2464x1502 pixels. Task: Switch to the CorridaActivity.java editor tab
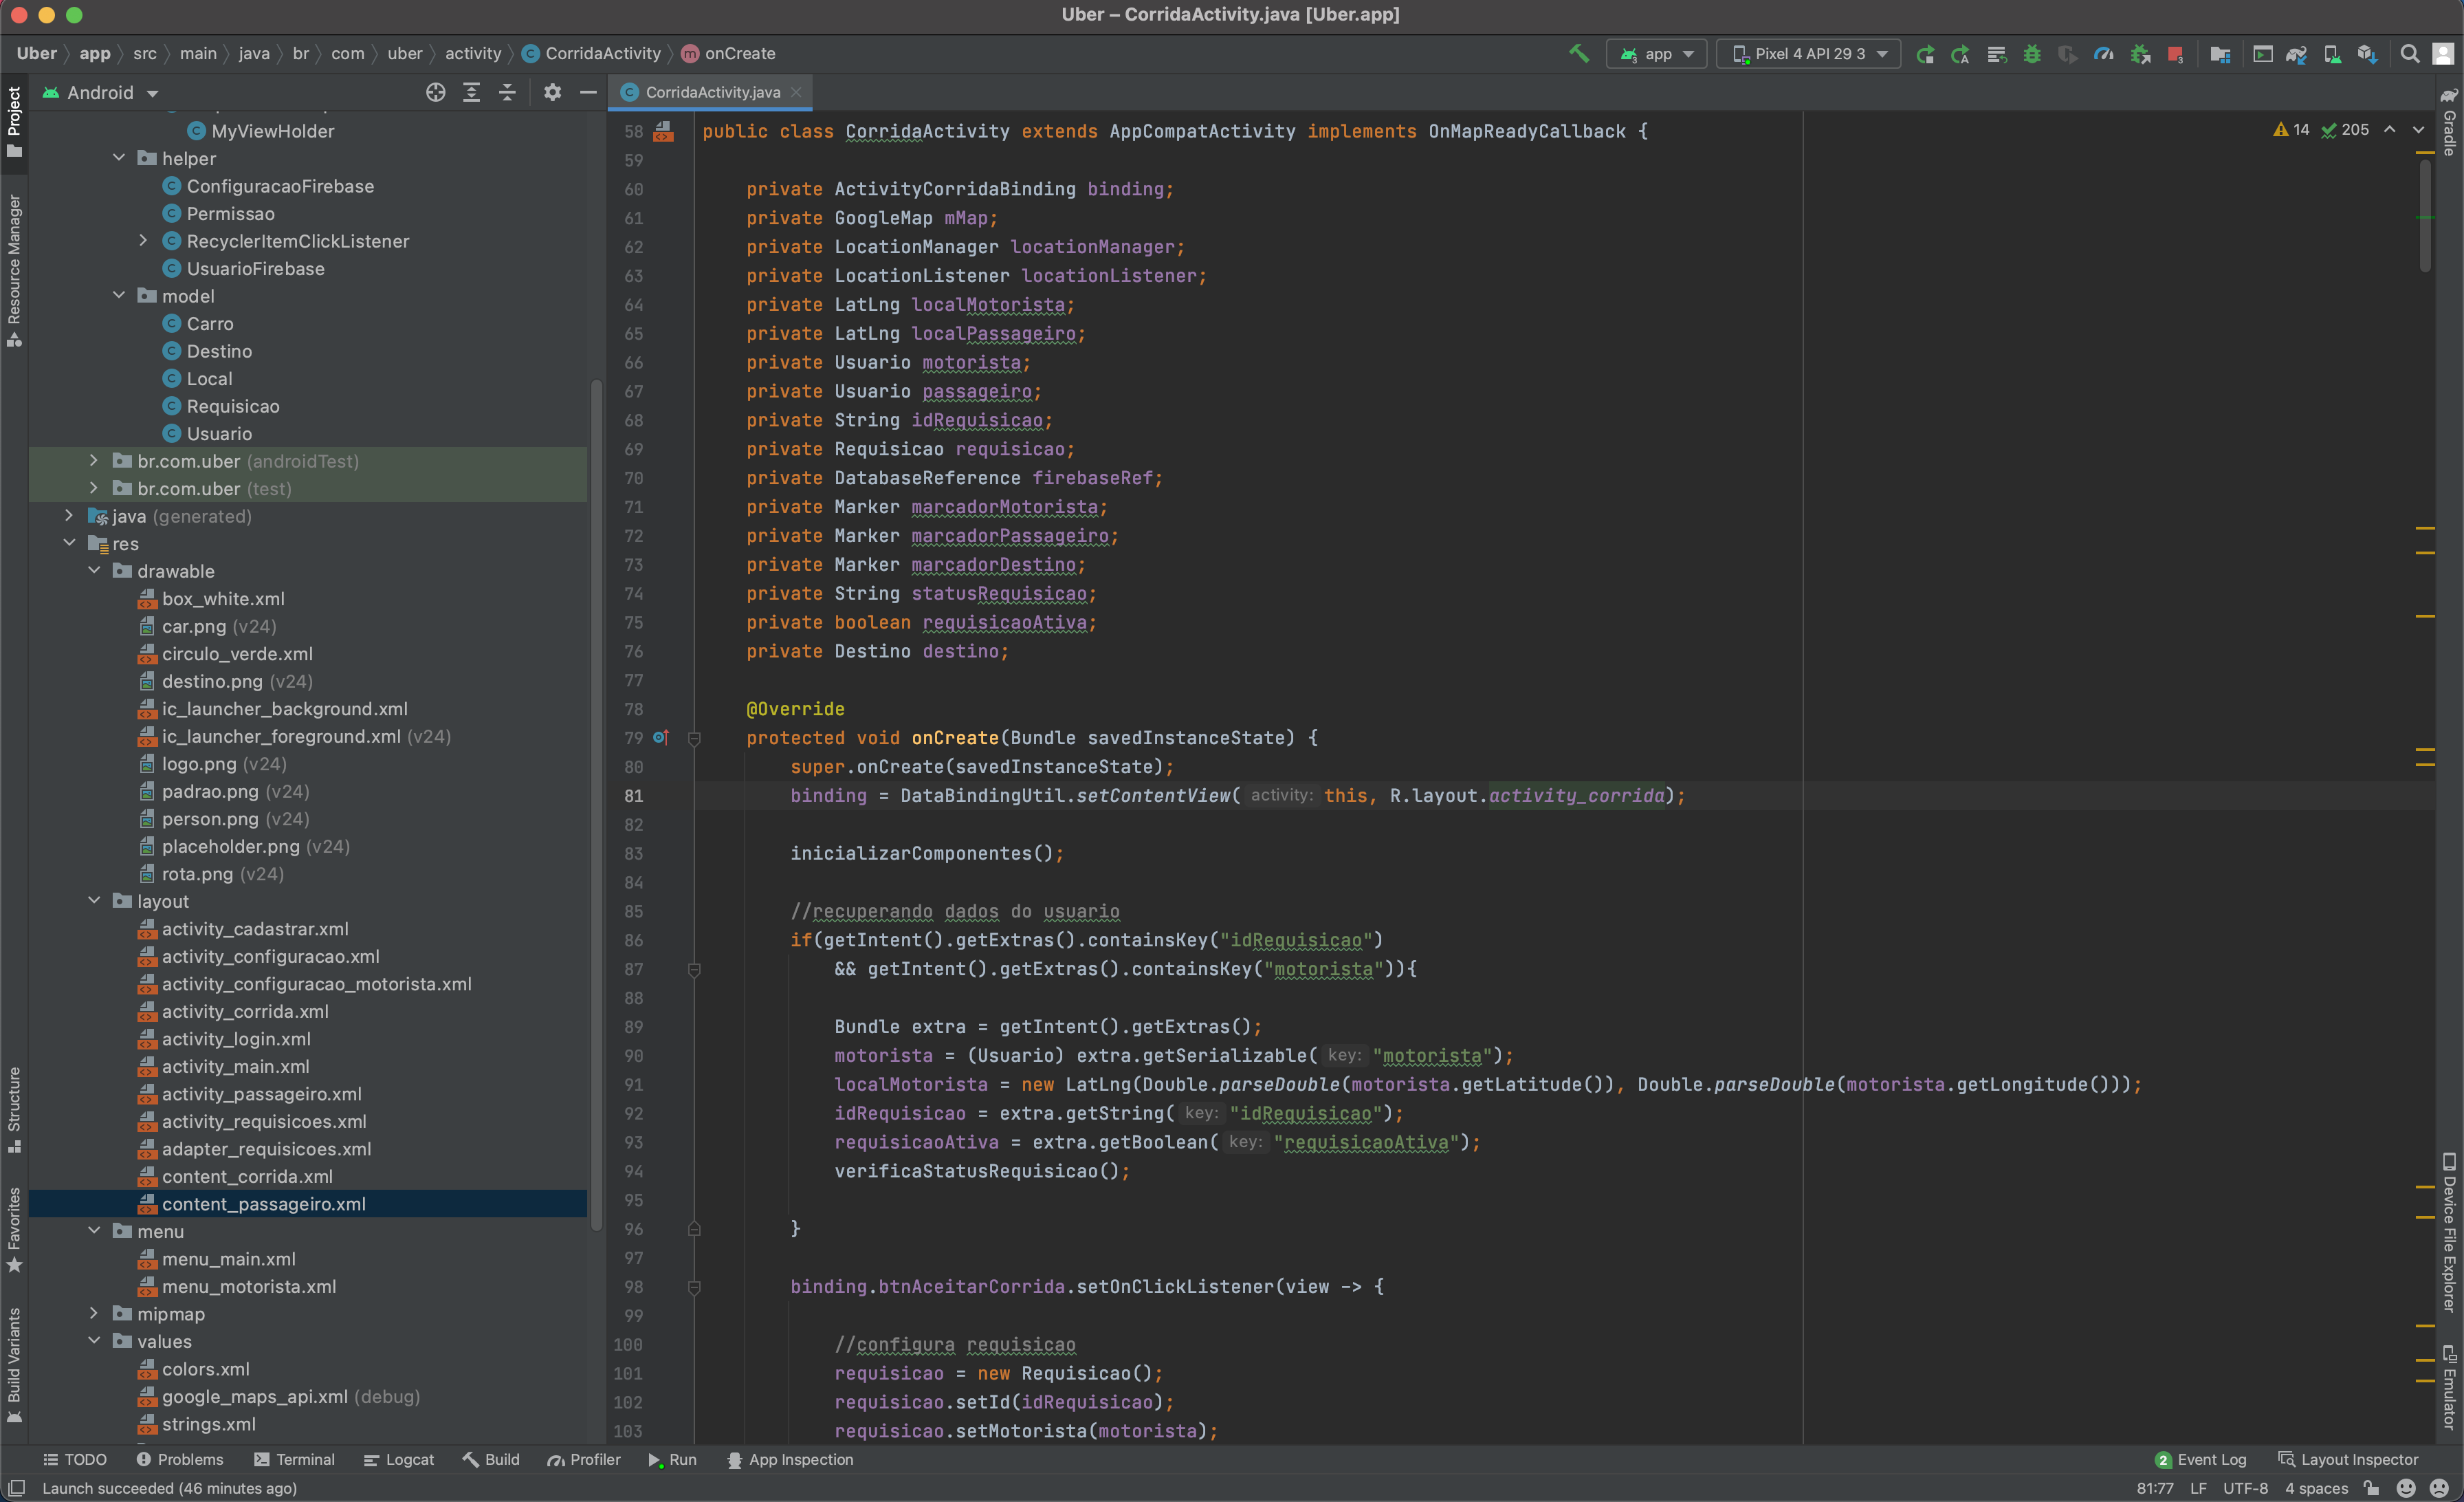click(710, 92)
